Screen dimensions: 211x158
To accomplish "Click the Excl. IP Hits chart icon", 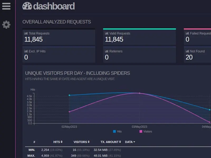I will pos(26,51).
